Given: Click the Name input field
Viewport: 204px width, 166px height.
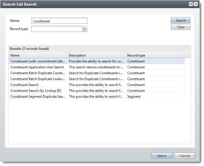Looking at the screenshot, I should [59, 21].
